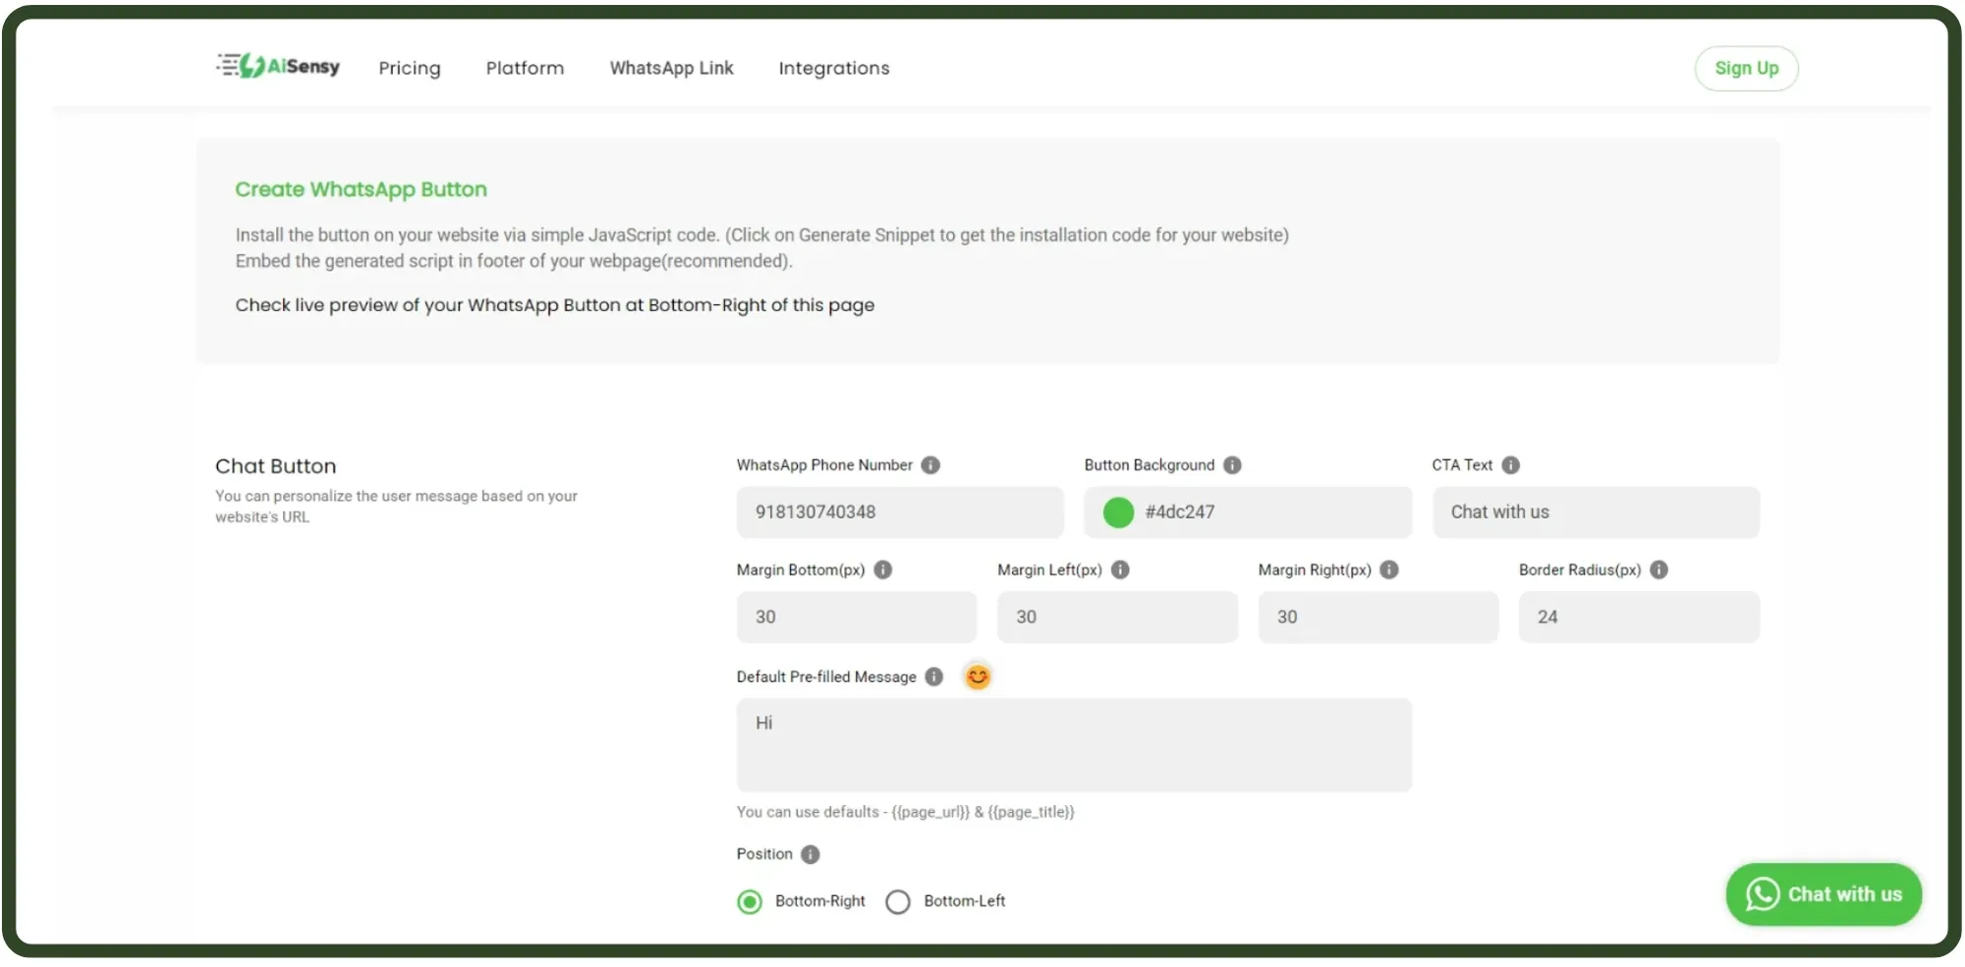Click info icon beside Border Radius
1965x967 pixels.
tap(1659, 569)
